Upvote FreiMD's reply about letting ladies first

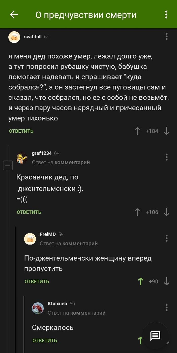click(141, 281)
